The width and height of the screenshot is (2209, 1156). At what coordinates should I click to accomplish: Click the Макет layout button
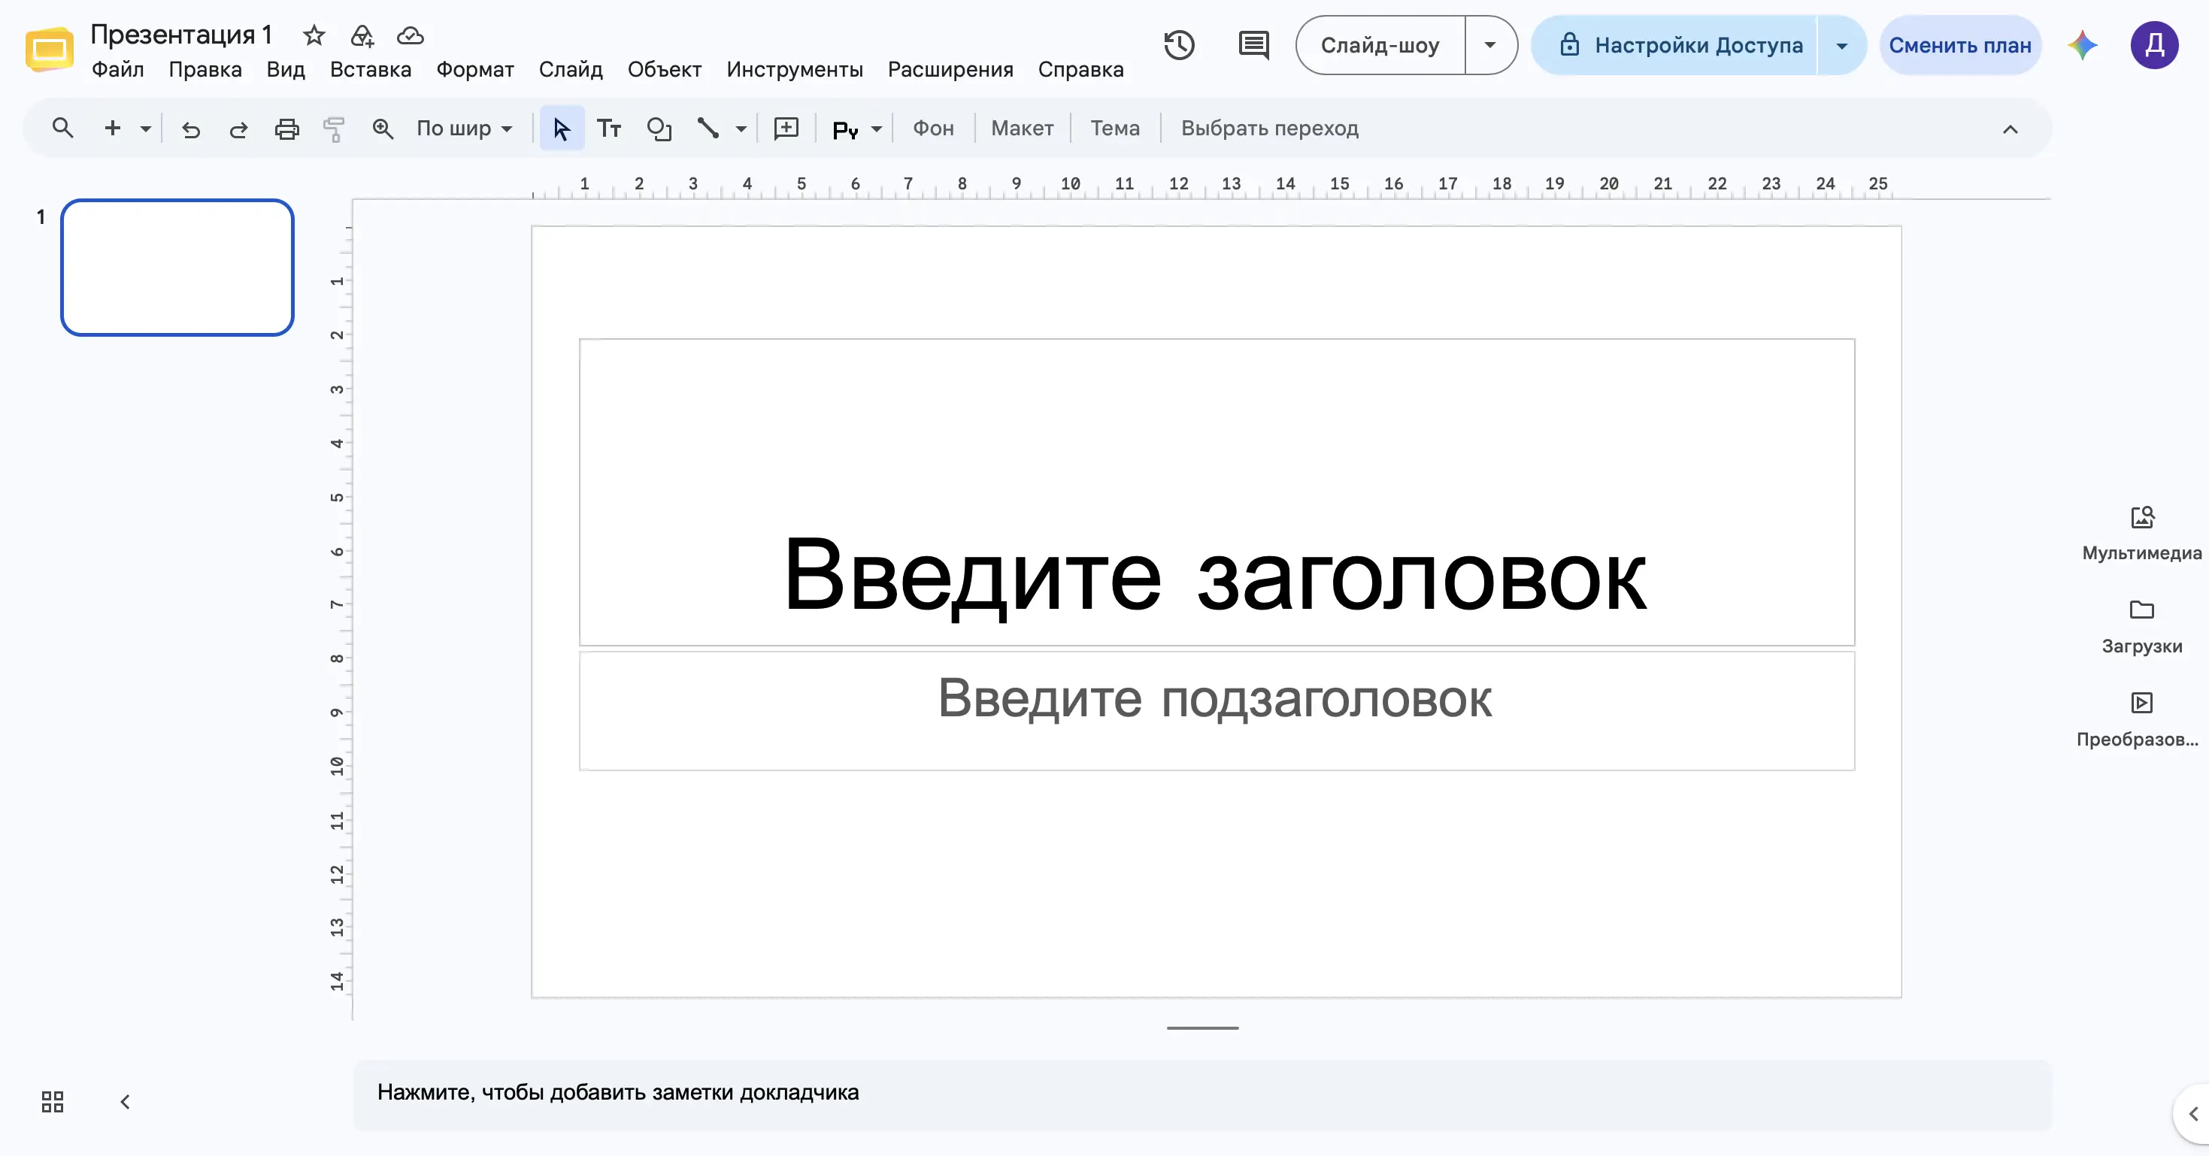pyautogui.click(x=1023, y=129)
